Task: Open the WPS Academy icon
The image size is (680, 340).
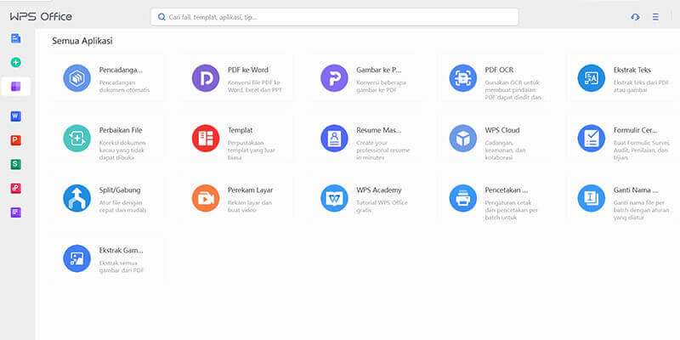Action: click(334, 198)
